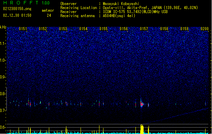
Task: Click the 0157 time marker
Action: (144, 29)
